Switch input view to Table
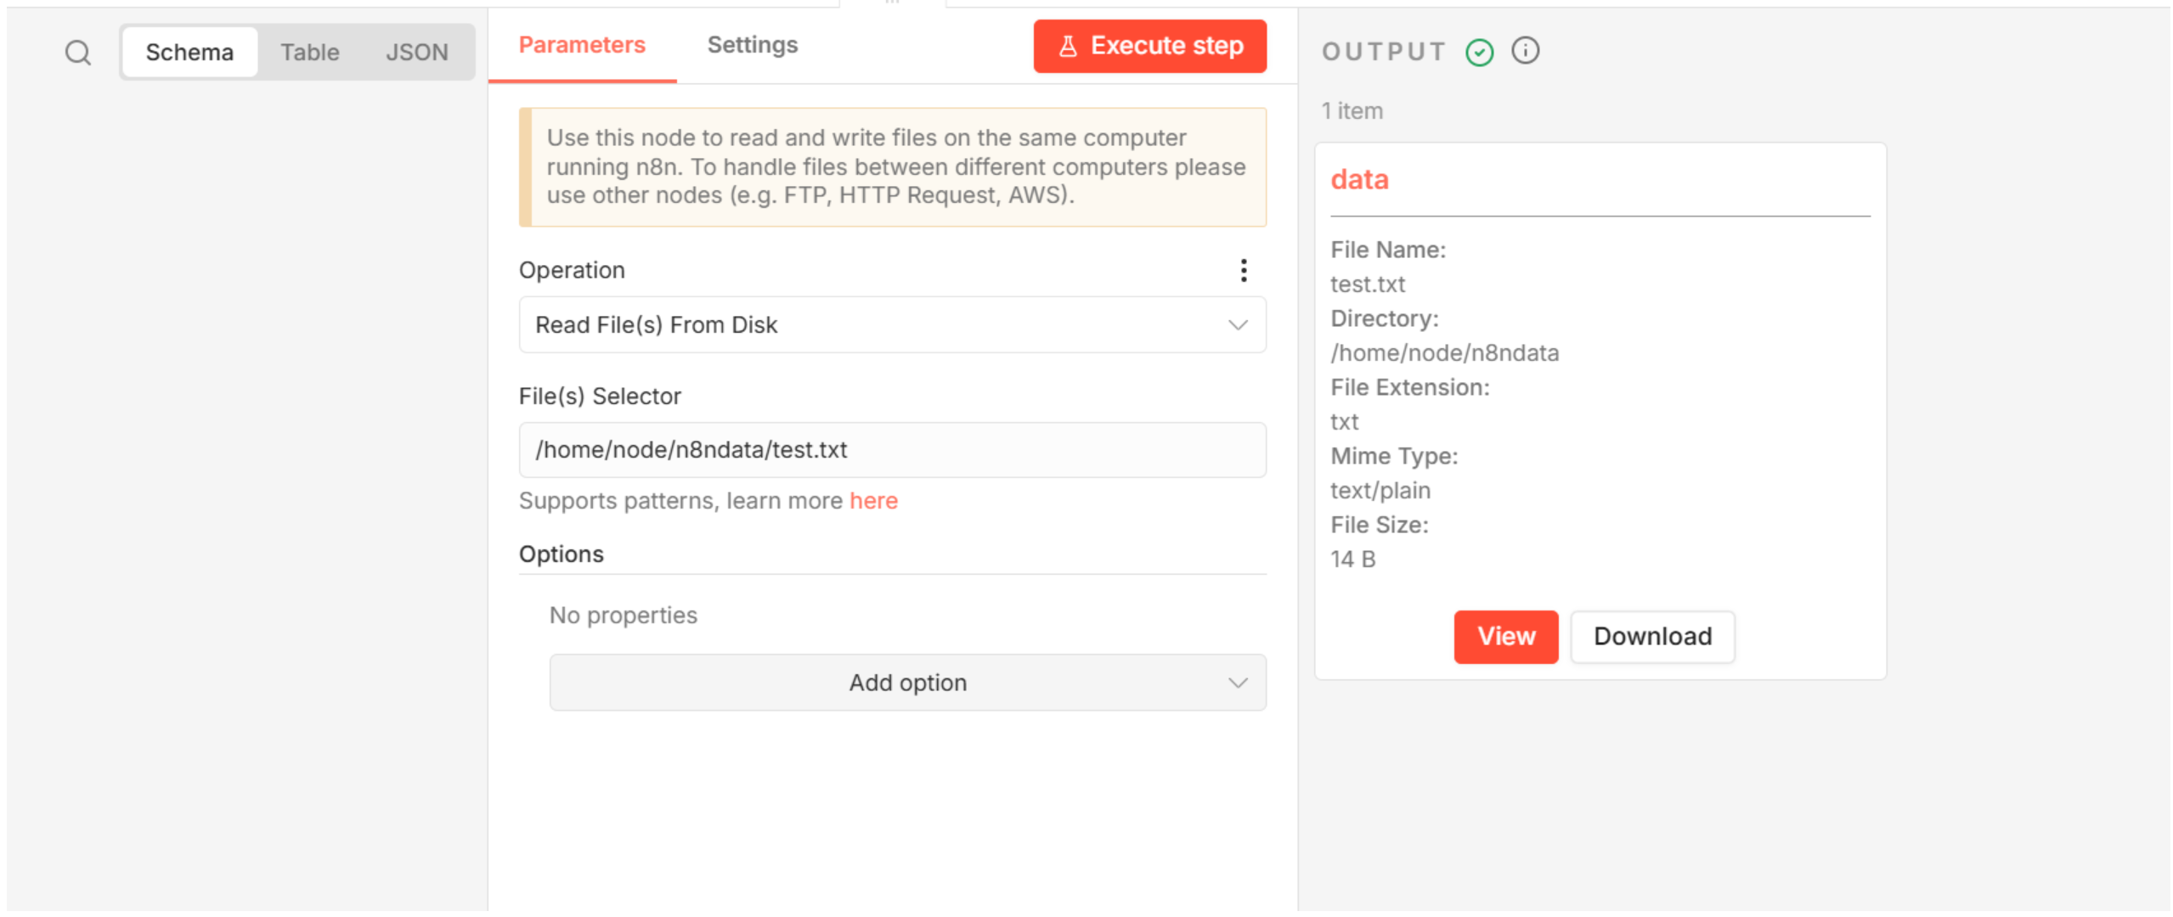Image resolution: width=2173 pixels, height=917 pixels. click(x=309, y=53)
